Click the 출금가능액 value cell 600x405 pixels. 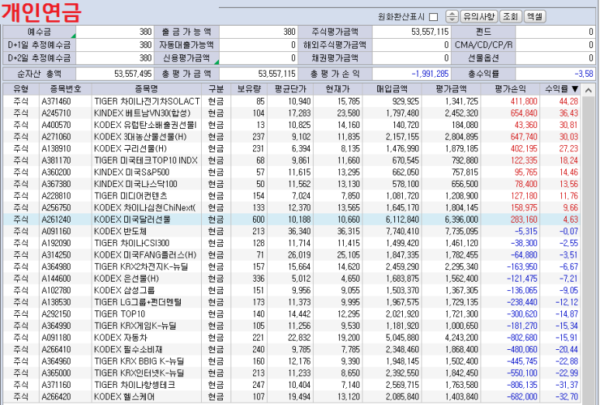[258, 32]
